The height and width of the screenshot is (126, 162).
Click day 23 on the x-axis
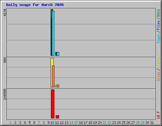tap(114, 123)
